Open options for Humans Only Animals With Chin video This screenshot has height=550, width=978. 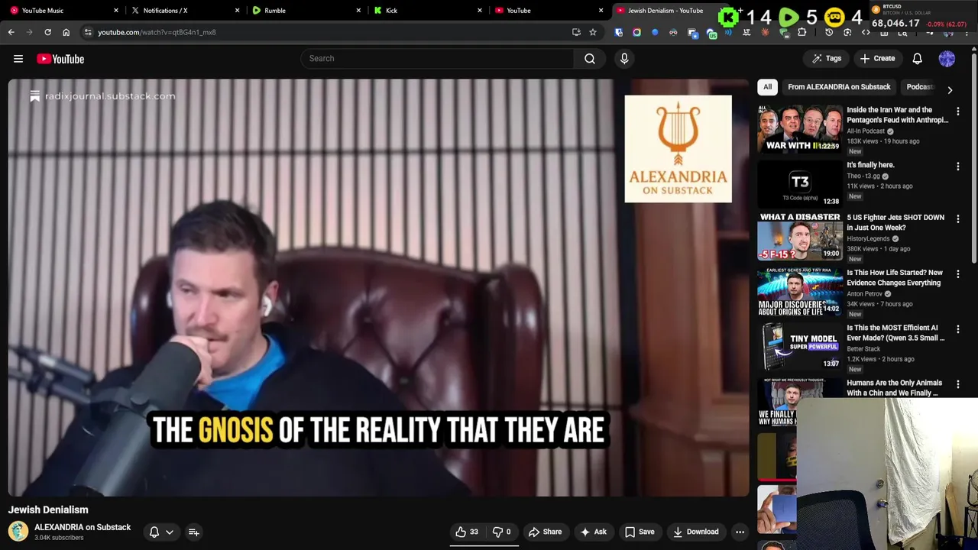[x=958, y=384]
